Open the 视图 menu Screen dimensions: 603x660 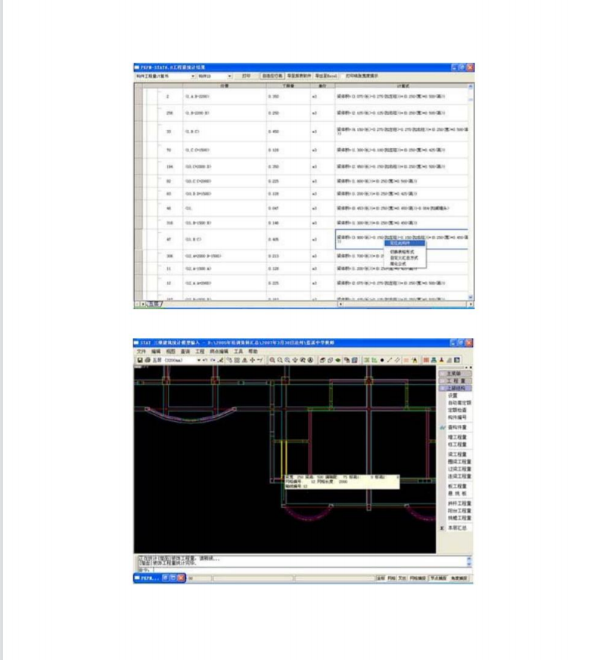(170, 351)
